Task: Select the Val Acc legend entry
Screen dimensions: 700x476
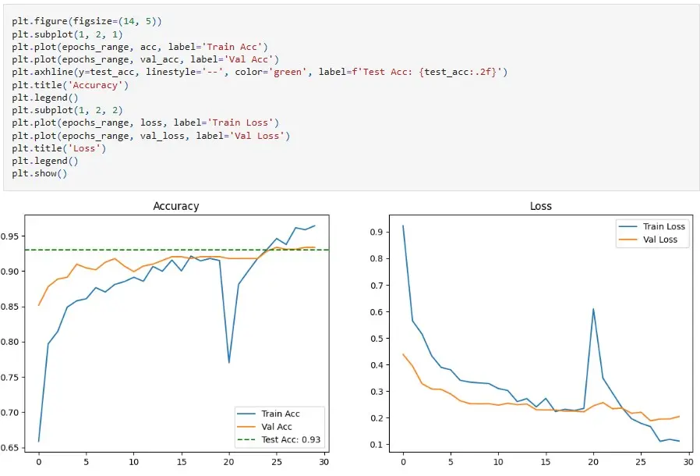Action: (277, 427)
